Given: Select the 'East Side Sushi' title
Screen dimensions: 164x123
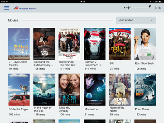Looking at the screenshot, I should pos(145,63).
